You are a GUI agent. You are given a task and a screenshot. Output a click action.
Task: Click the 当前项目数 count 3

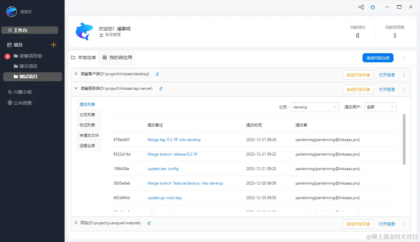[394, 36]
